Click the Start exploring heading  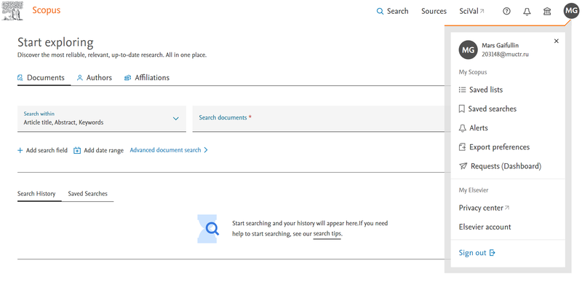(x=55, y=42)
